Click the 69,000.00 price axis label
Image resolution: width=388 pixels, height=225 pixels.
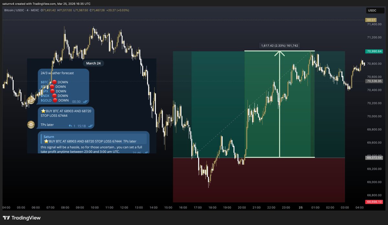[374, 182]
